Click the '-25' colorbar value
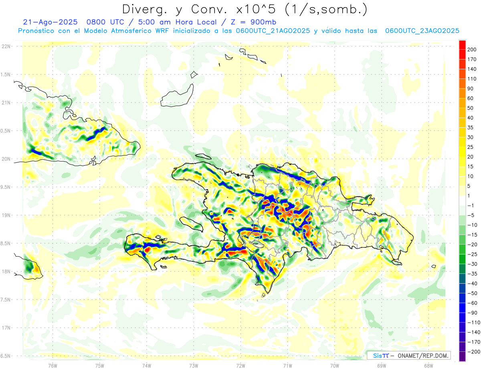Image resolution: width=481 pixels, height=371 pixels. pyautogui.click(x=472, y=254)
